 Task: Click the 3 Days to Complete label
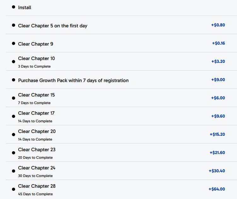pyautogui.click(x=34, y=66)
